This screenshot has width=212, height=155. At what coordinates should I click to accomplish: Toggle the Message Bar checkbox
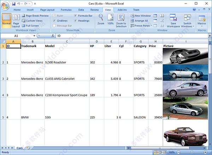pyautogui.click(x=54, y=26)
